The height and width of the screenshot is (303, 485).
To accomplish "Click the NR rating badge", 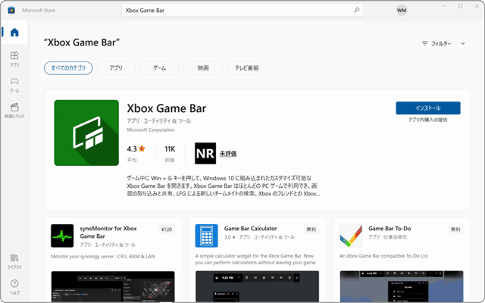I will [205, 153].
